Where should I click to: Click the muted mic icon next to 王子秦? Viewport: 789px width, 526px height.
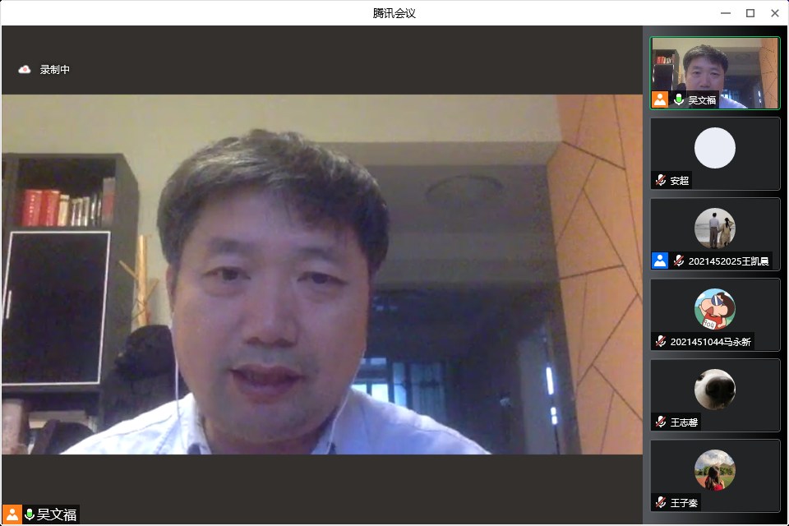[661, 502]
